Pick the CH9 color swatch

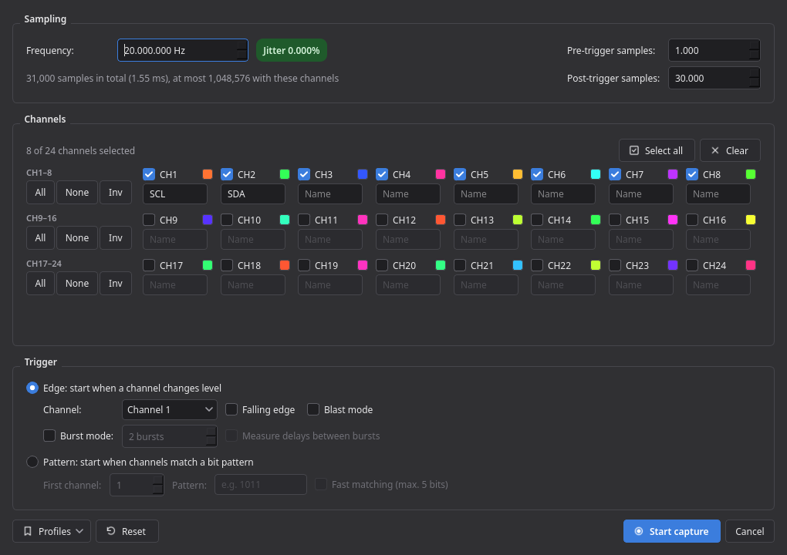208,220
